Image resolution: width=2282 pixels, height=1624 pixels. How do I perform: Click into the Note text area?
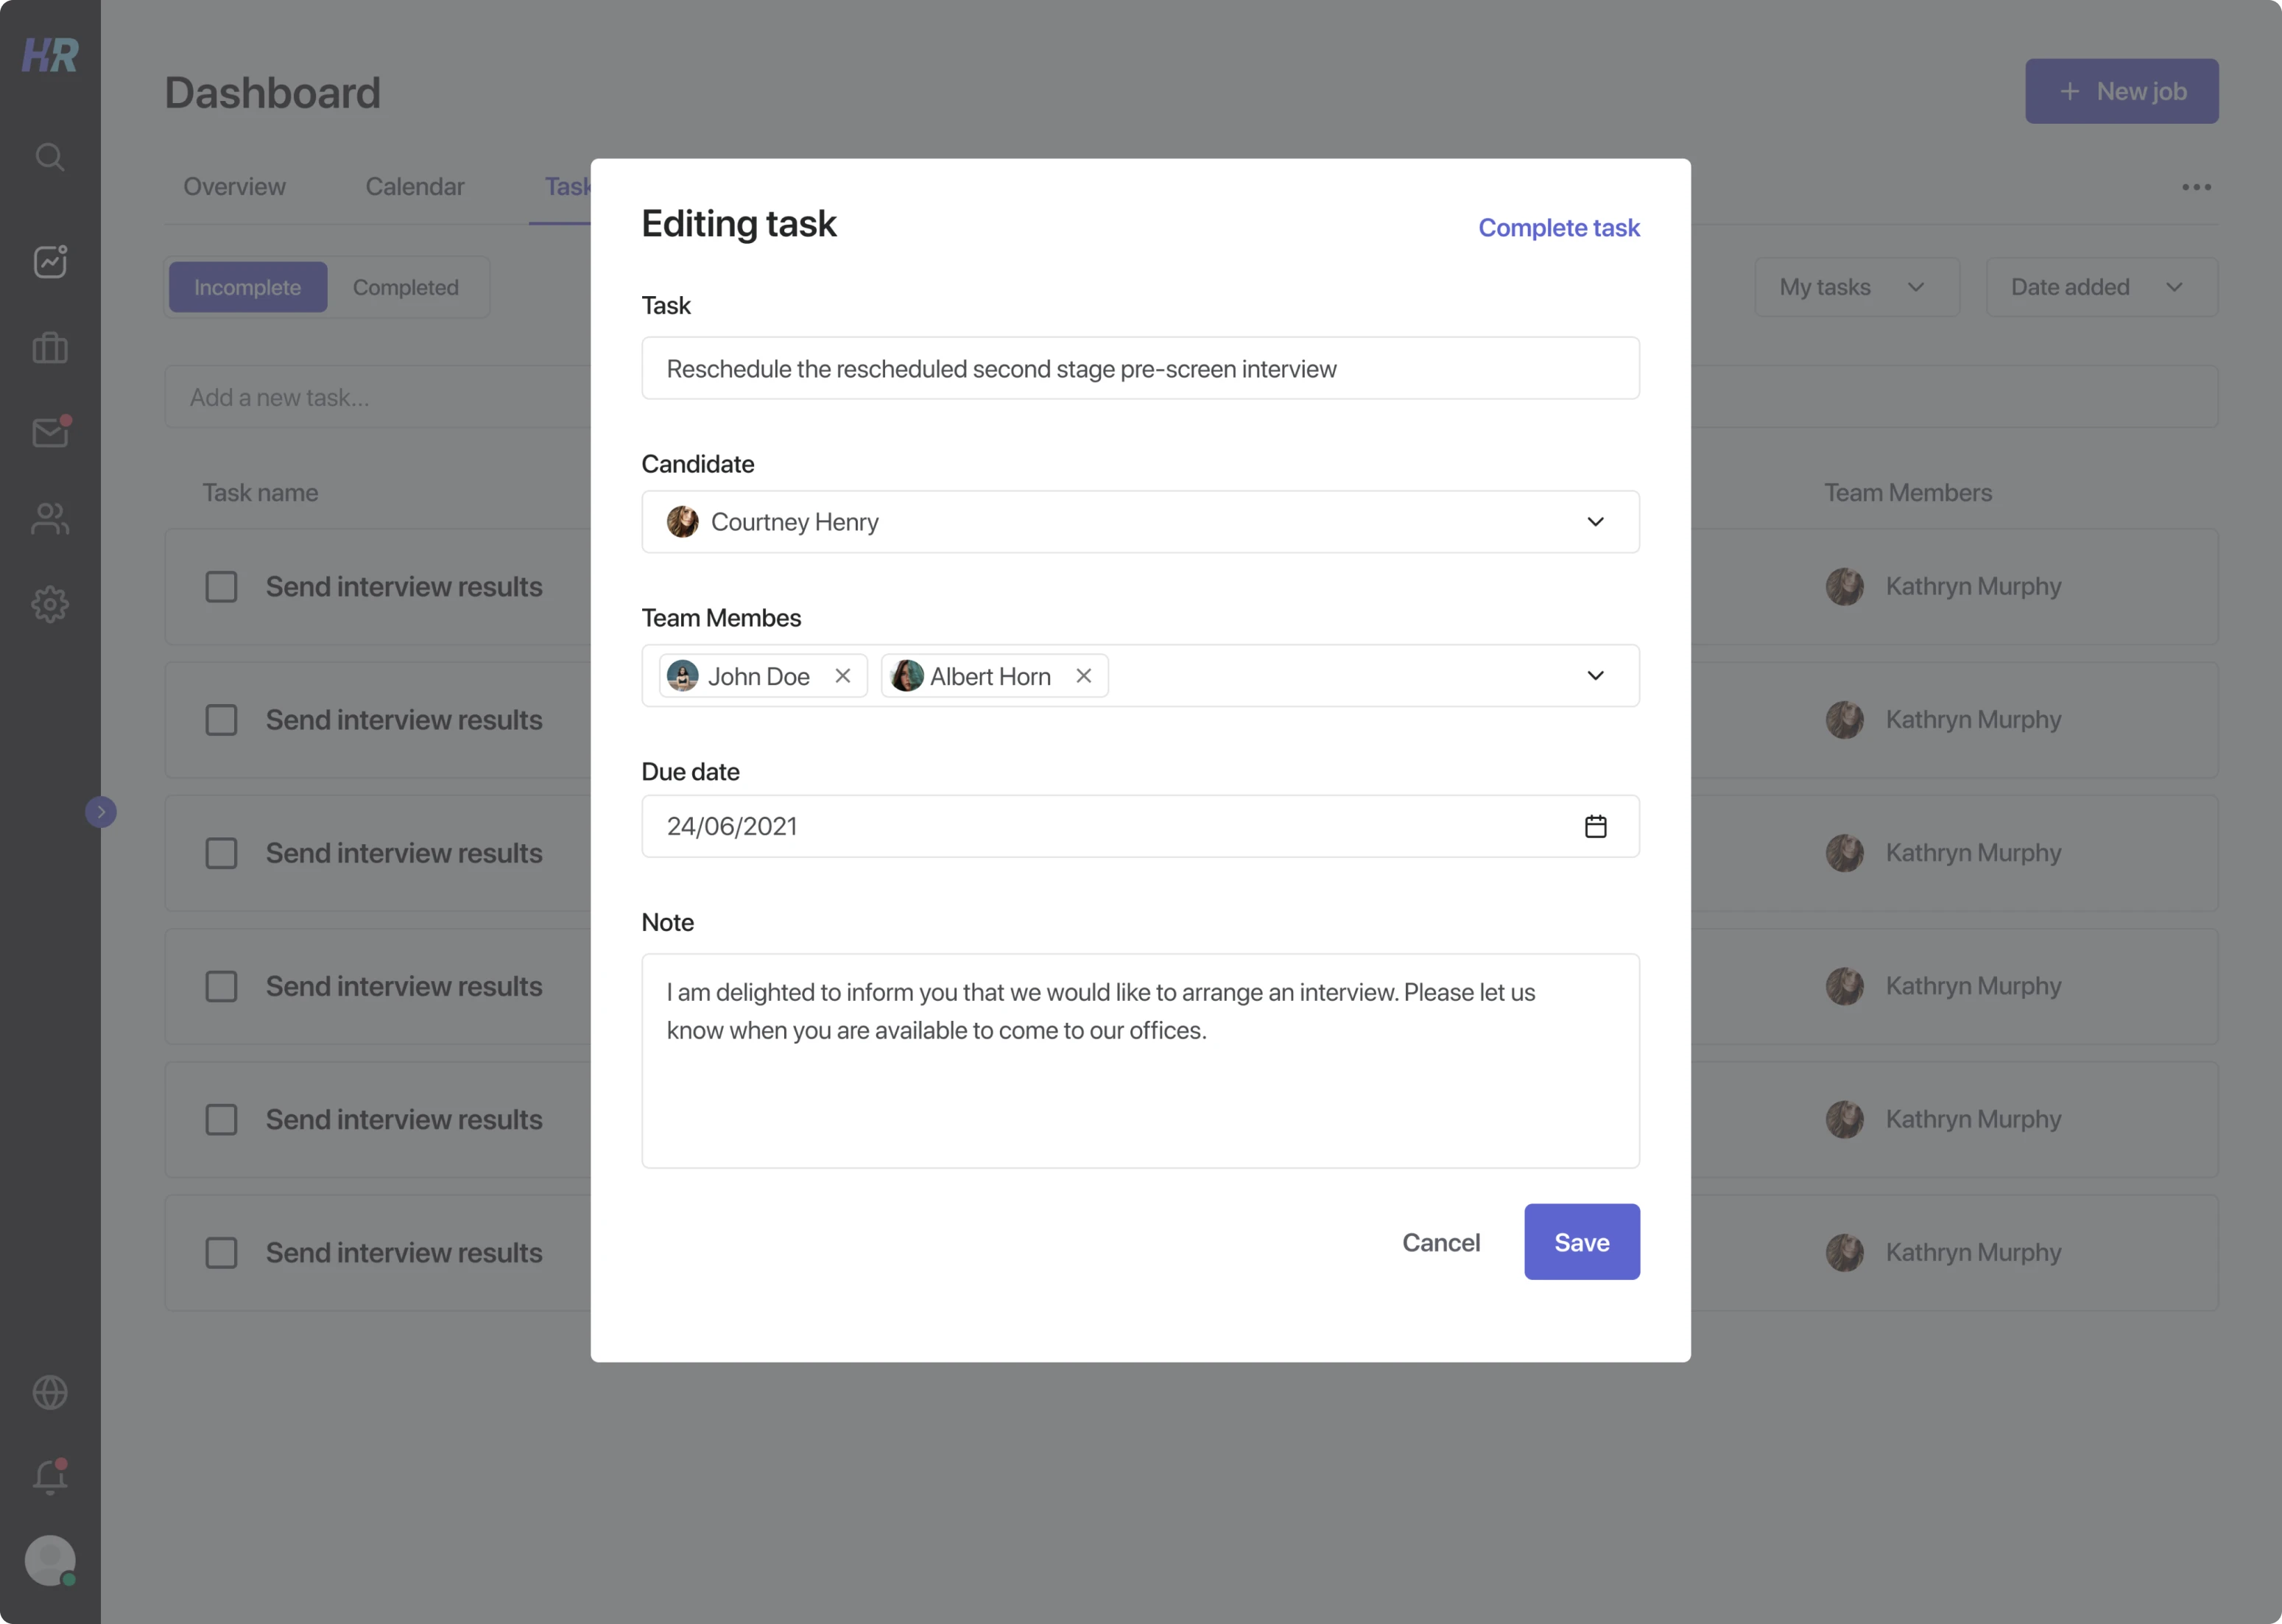coord(1139,1060)
